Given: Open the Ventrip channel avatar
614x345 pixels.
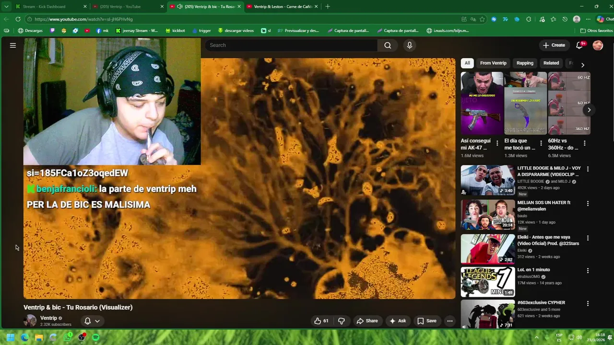Looking at the screenshot, I should tap(30, 321).
